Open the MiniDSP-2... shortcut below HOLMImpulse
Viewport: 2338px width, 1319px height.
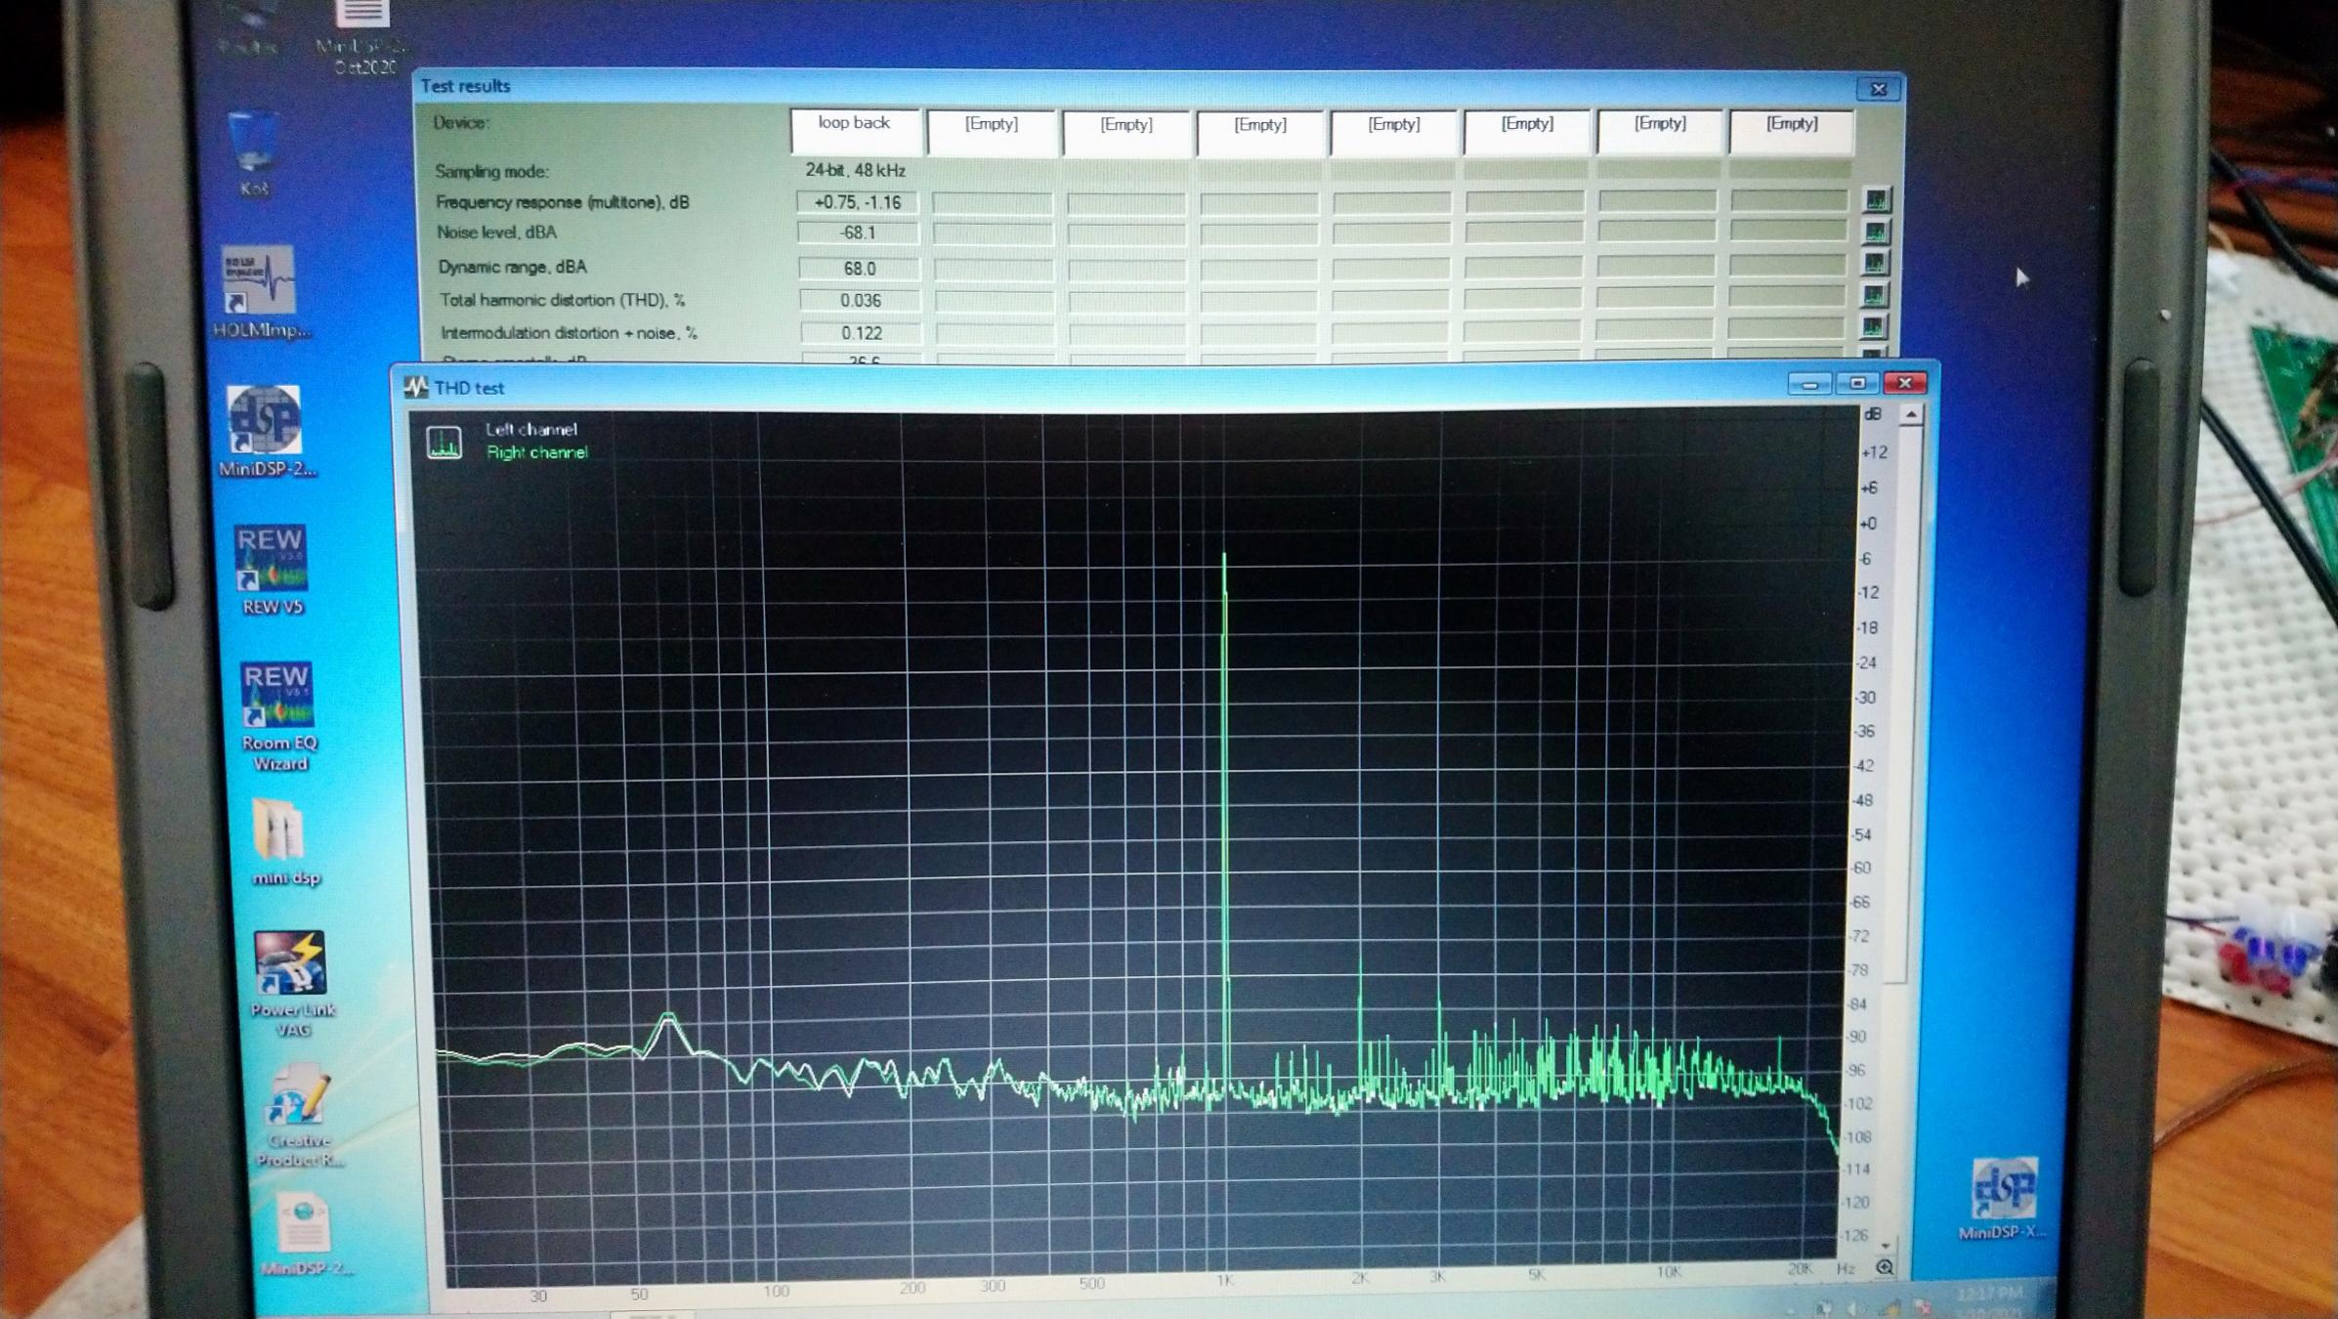266,431
